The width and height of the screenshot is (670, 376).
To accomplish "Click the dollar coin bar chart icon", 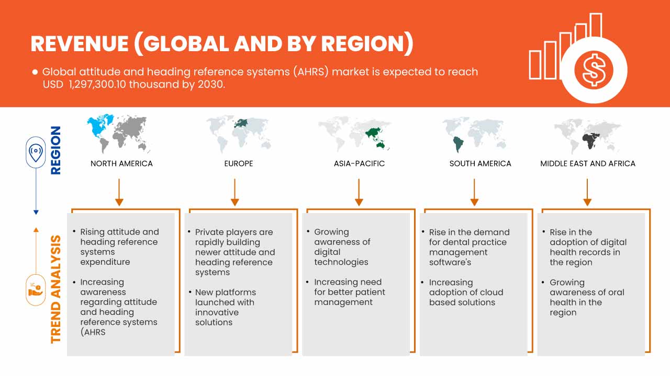I will coord(578,57).
